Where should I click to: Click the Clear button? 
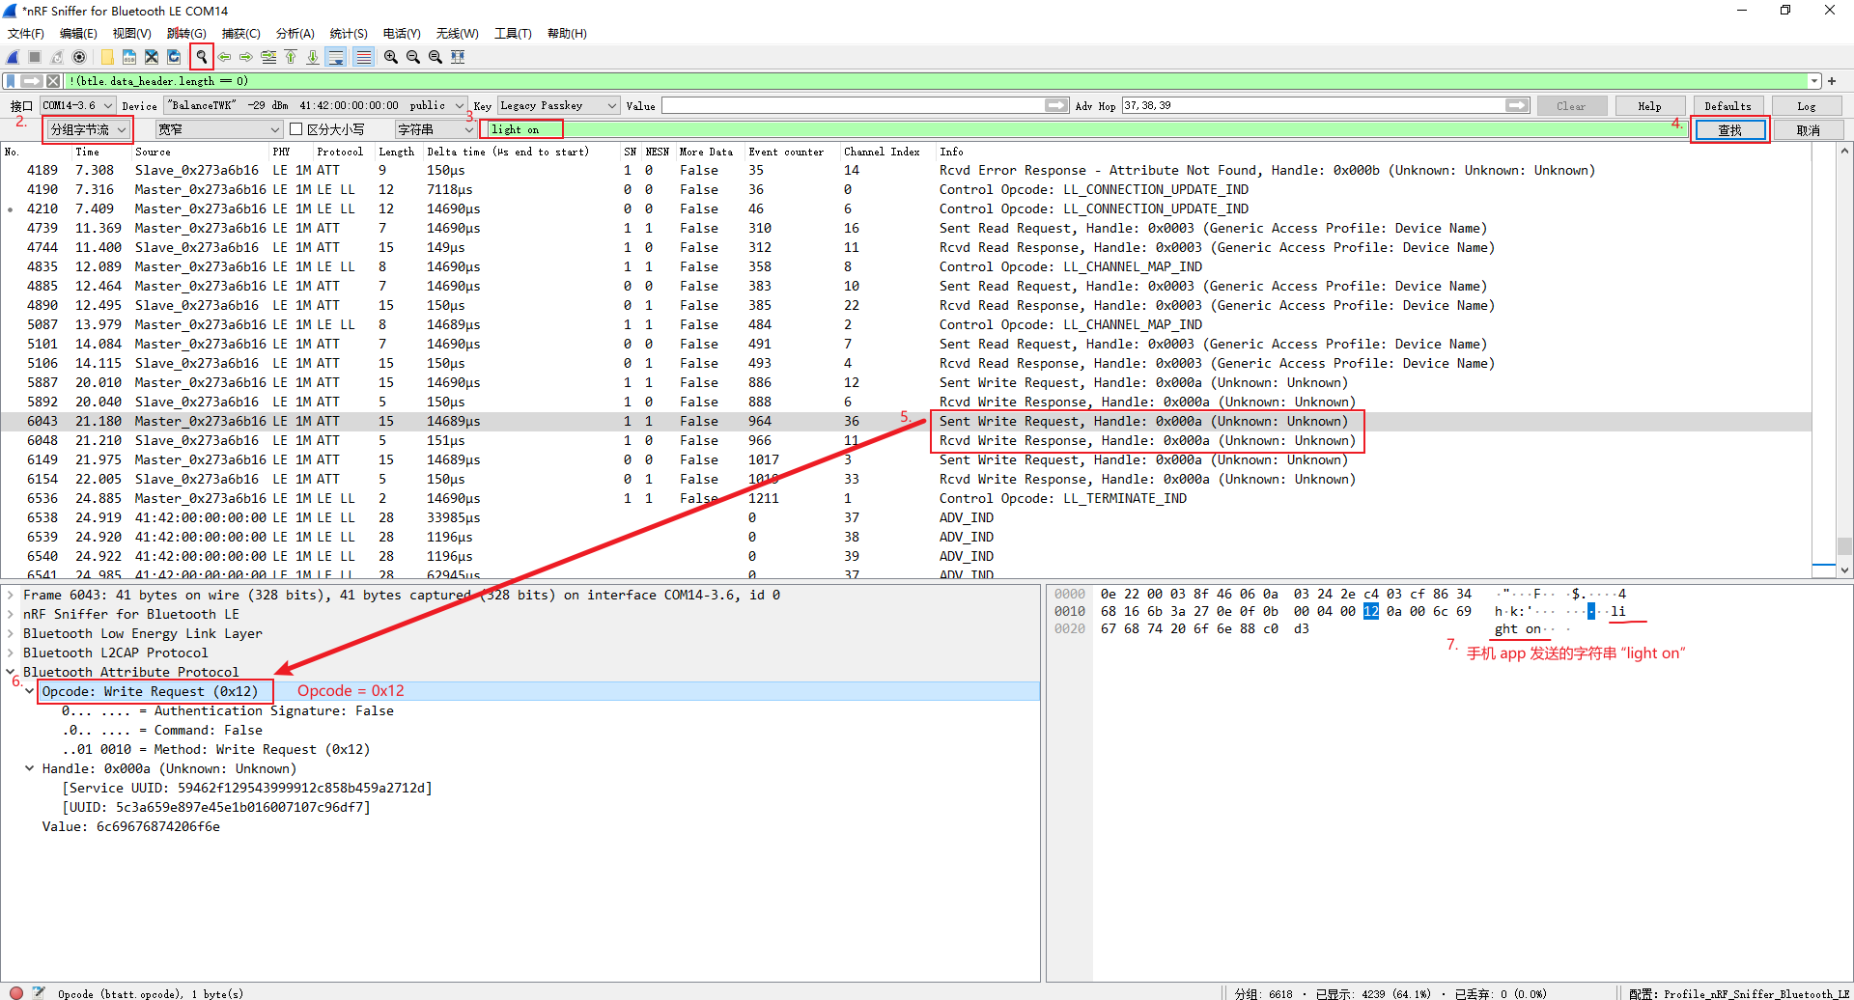coord(1571,106)
